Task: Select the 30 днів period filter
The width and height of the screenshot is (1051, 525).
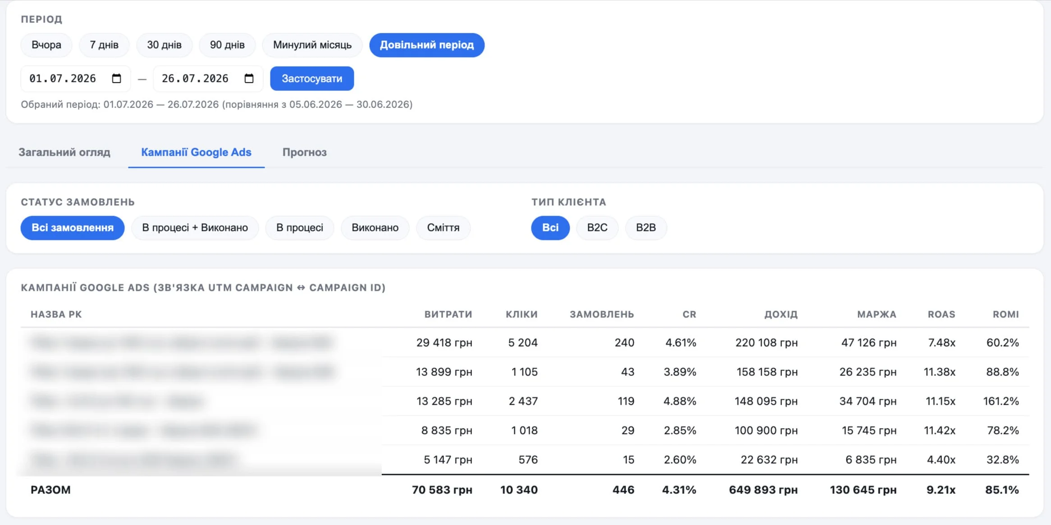Action: 164,45
